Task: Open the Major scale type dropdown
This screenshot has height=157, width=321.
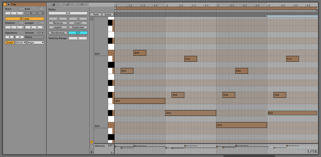Action: tap(35, 43)
